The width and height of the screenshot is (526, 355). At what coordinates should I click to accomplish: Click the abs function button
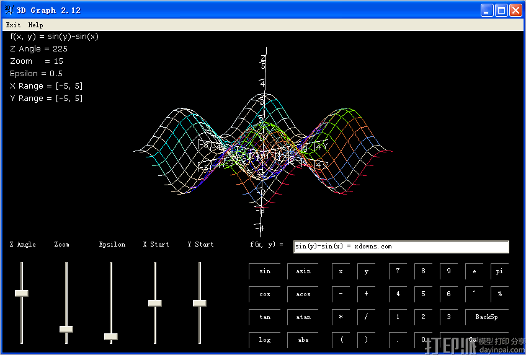tap(303, 340)
